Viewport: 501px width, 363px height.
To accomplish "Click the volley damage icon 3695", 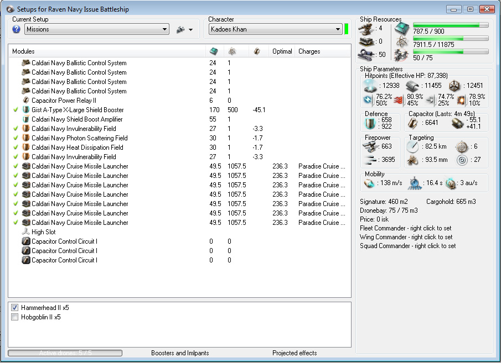I will 370,160.
